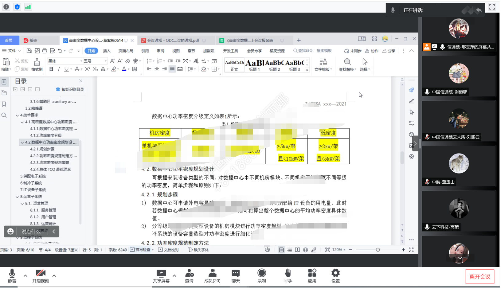Image resolution: width=501 pixels, height=289 pixels.
Task: Open the 插入 ribbon tab
Action: [107, 51]
